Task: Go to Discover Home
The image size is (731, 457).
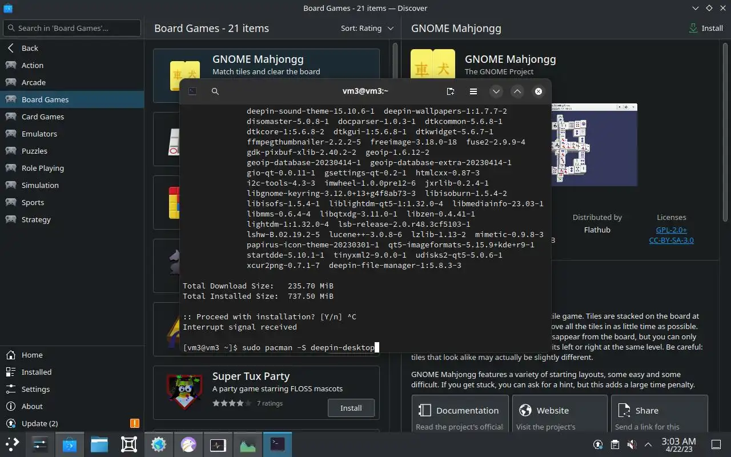Action: (72, 355)
